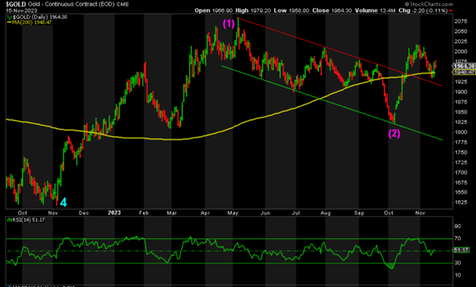476x287 pixels.
Task: Click the Volume 13.4M value
Action: 375,11
